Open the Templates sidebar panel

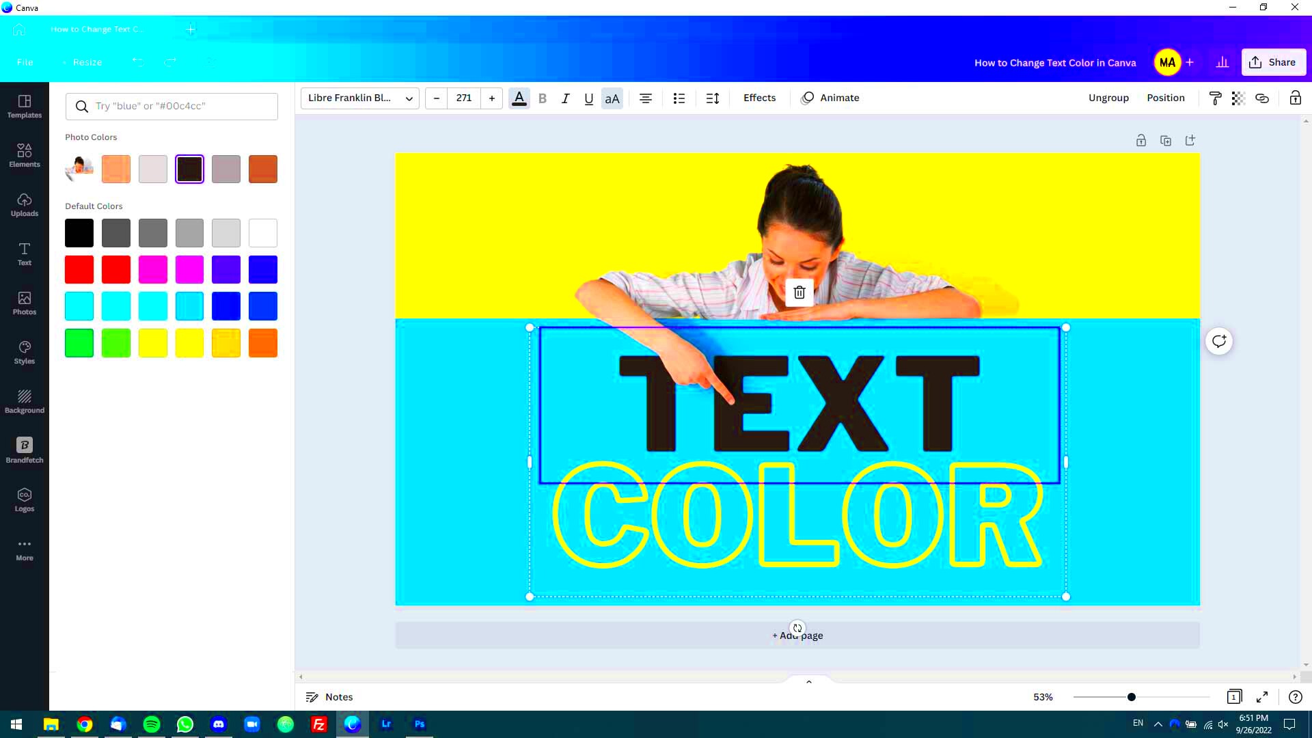pyautogui.click(x=25, y=107)
